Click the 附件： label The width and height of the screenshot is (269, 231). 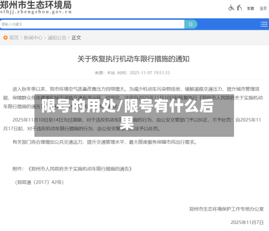[x=18, y=169]
